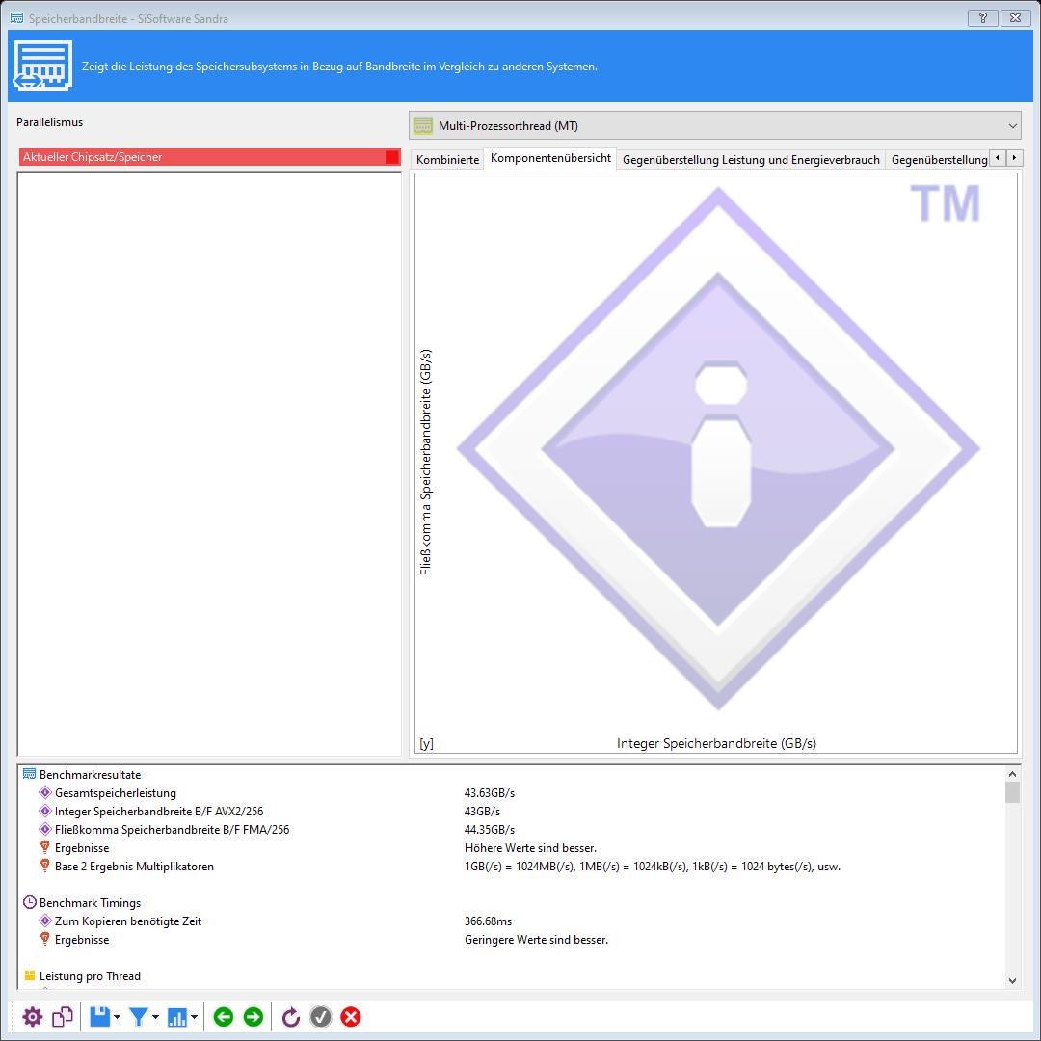
Task: Click the Höhere Werte sind besser text
Action: coord(530,848)
